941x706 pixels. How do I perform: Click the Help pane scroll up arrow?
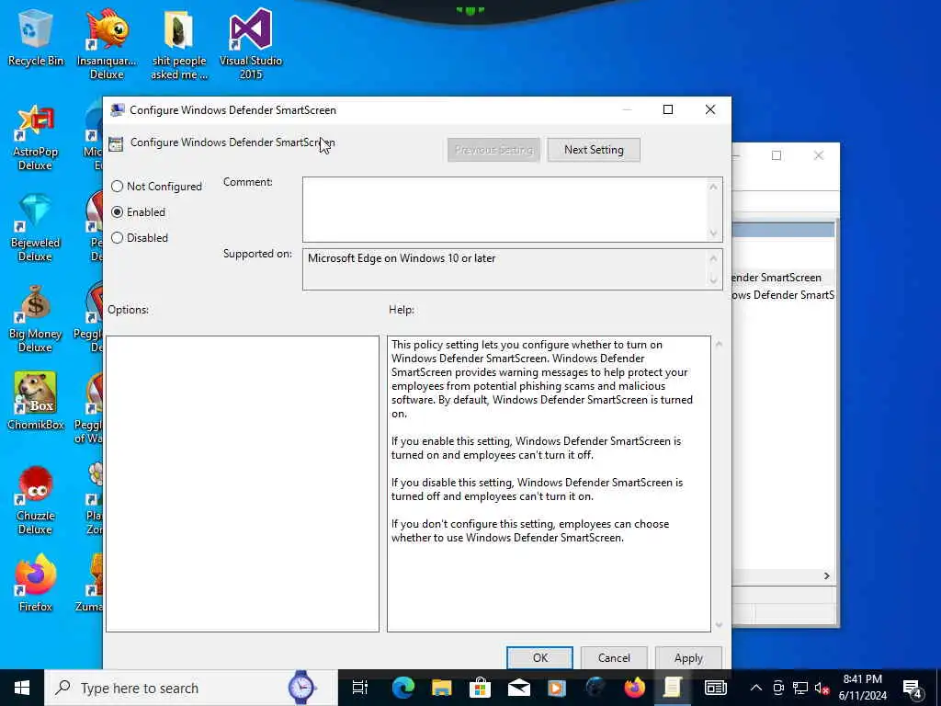tap(719, 345)
